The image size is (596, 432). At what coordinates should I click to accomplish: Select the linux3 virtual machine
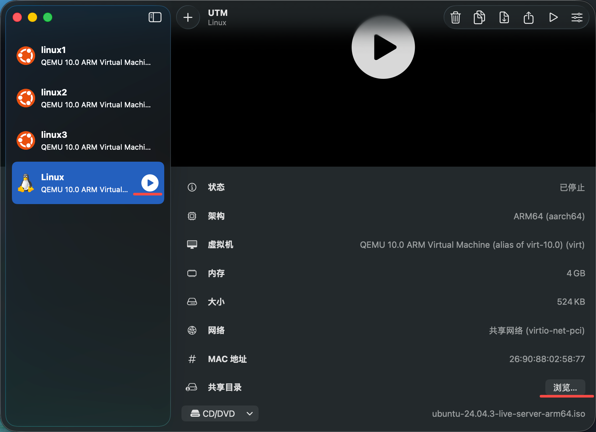pyautogui.click(x=88, y=140)
